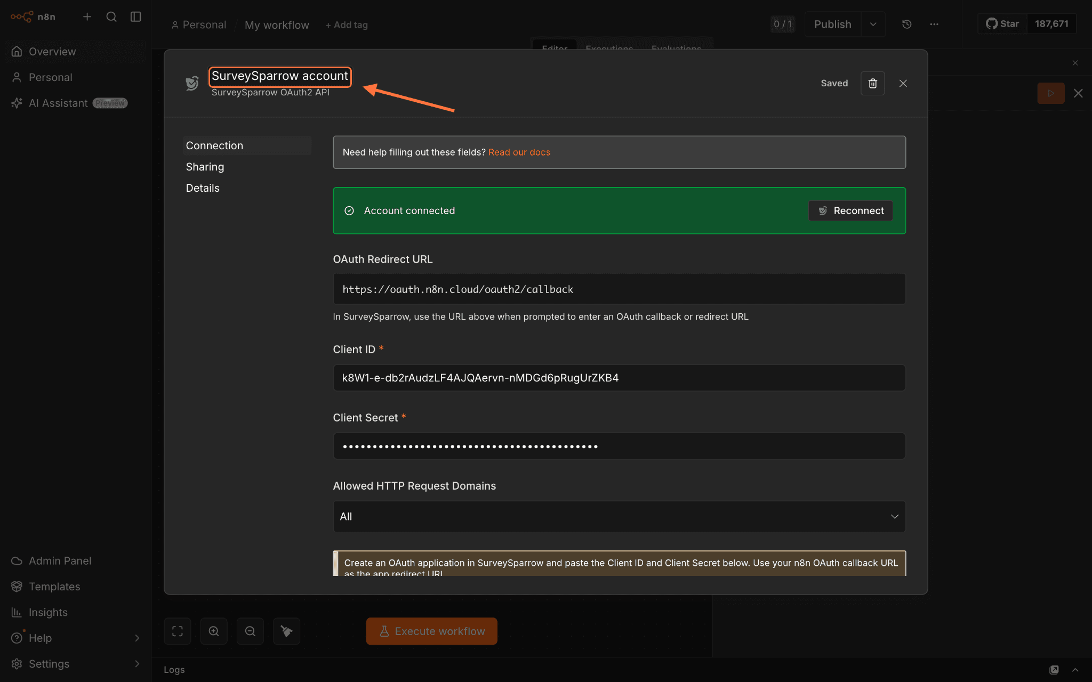This screenshot has height=682, width=1092.
Task: Expand logs panel with chevron
Action: 1075,670
